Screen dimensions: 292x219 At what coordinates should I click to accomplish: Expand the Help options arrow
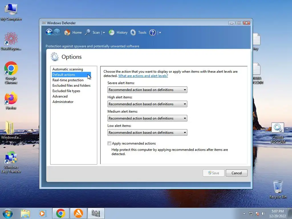point(160,33)
